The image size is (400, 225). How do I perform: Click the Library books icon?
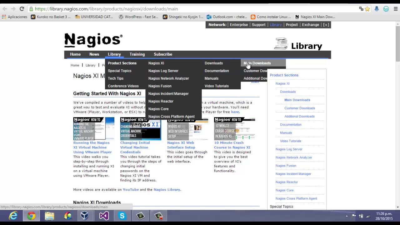[281, 44]
